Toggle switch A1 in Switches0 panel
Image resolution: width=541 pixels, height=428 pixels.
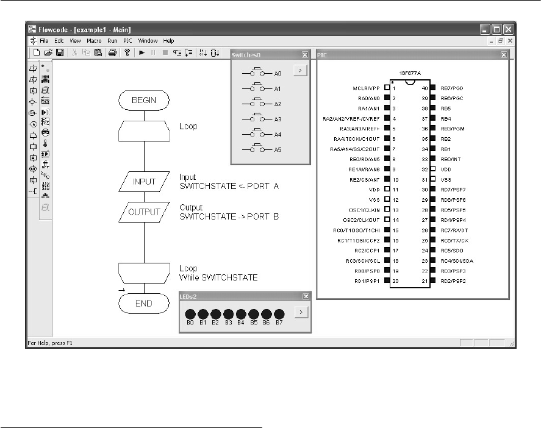[257, 87]
